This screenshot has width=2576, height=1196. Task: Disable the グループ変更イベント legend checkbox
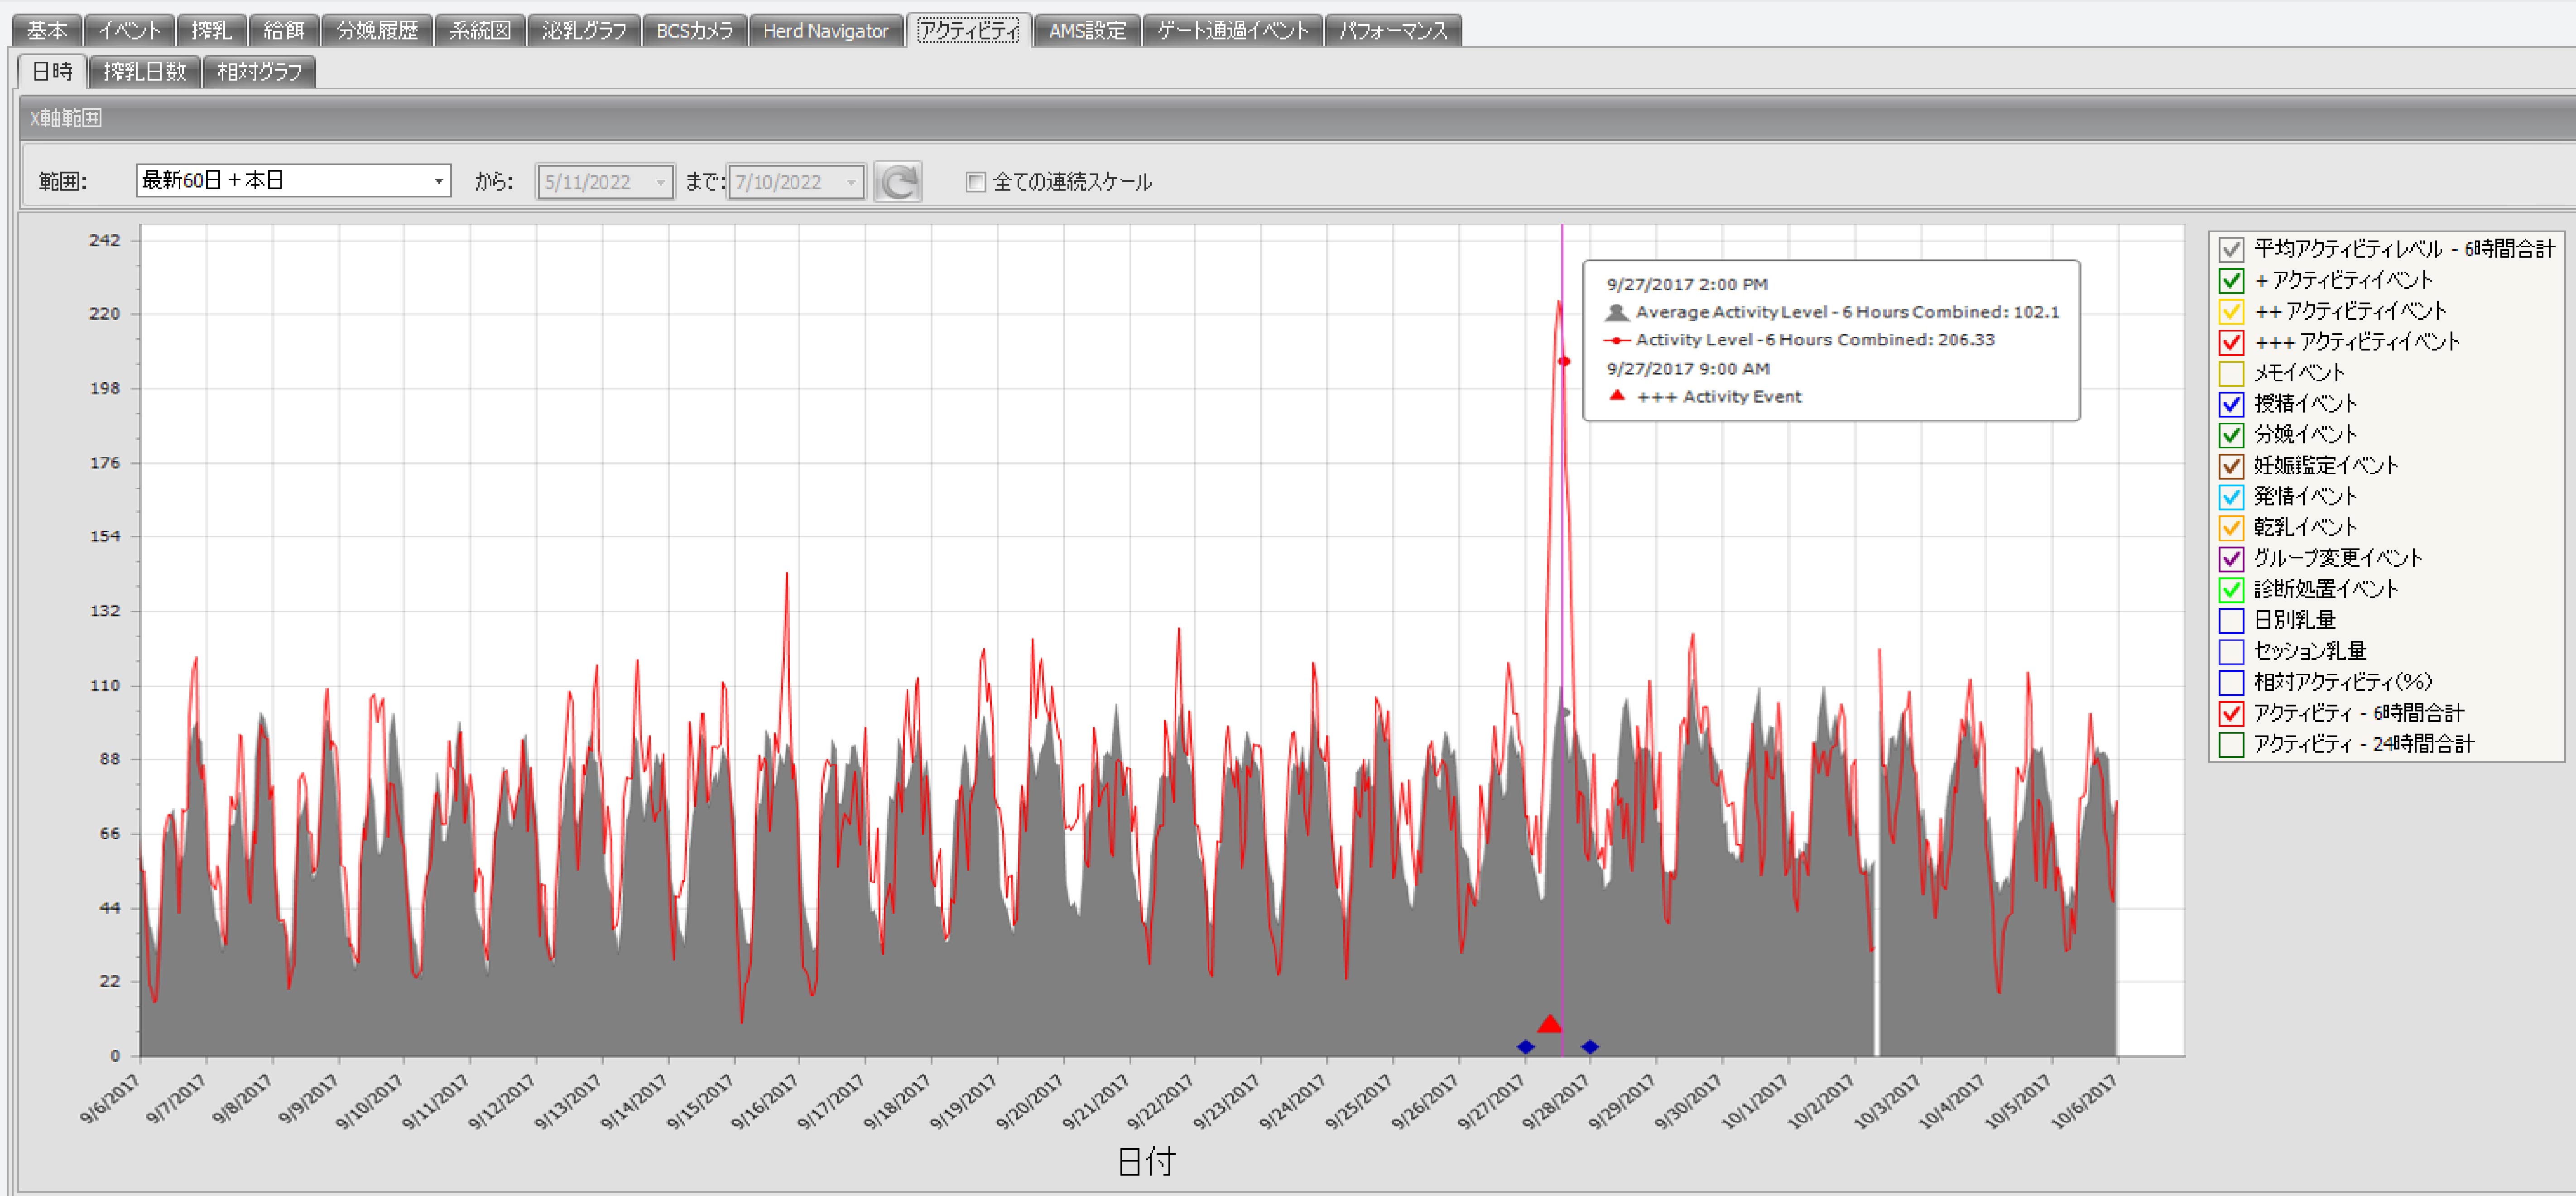coord(2231,559)
